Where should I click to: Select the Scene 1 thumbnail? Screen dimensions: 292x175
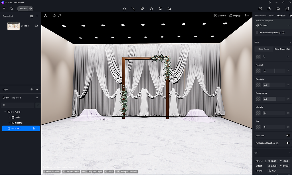coord(13,26)
